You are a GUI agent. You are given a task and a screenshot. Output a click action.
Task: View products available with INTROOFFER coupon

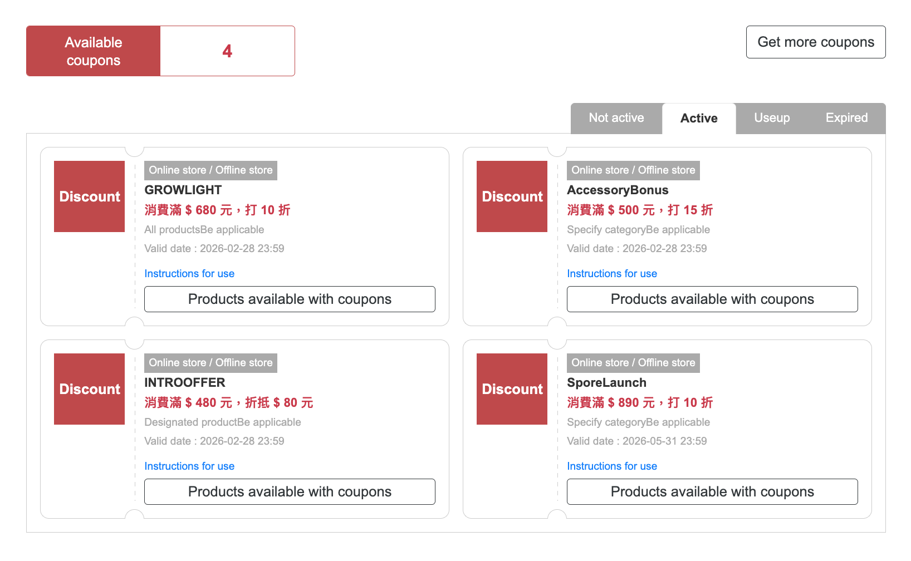pos(290,492)
